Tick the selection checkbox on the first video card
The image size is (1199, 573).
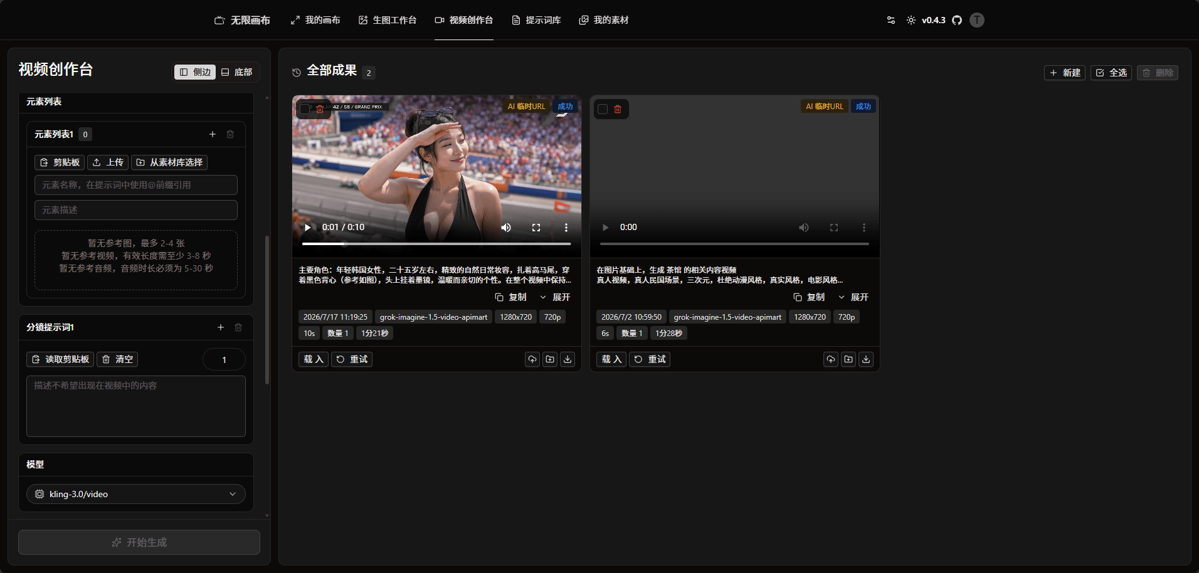tap(305, 109)
